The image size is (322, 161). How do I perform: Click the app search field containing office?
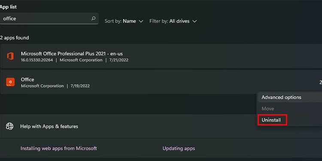(49, 18)
